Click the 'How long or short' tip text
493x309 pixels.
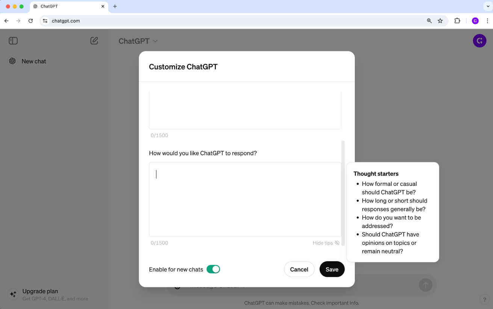click(395, 205)
